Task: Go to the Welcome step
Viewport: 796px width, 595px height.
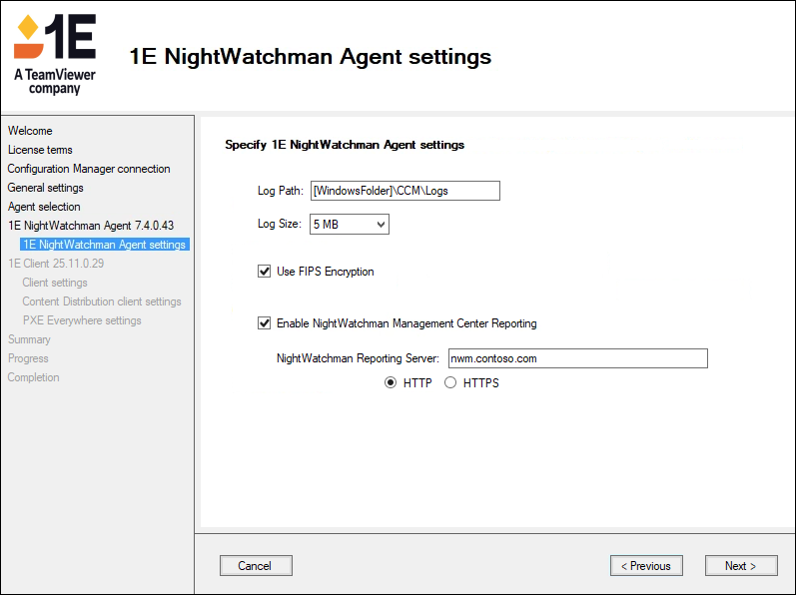Action: (30, 131)
